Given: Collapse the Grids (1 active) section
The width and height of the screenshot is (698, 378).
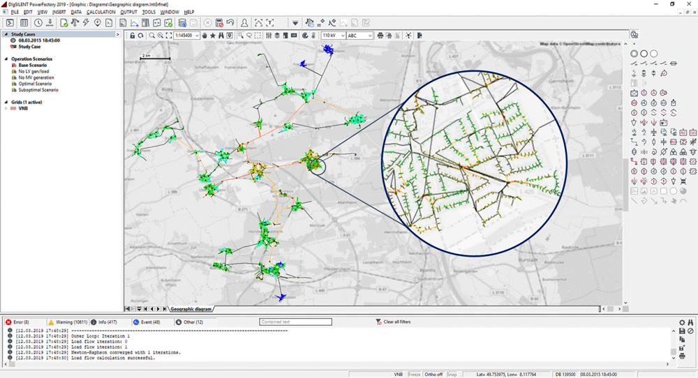Looking at the screenshot, I should pyautogui.click(x=6, y=103).
